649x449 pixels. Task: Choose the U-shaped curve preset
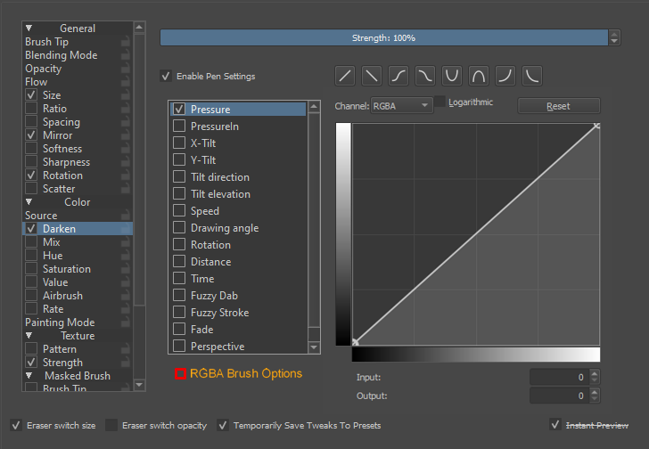[452, 75]
